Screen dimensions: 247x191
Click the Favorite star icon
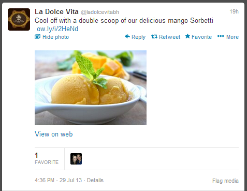pyautogui.click(x=187, y=36)
